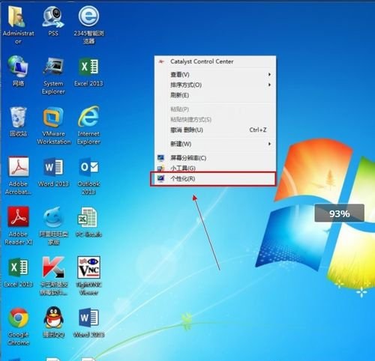Viewport: 375px width, 361px height.
Task: Choose 撤消 删除(U) in context menu
Action: [x=215, y=130]
